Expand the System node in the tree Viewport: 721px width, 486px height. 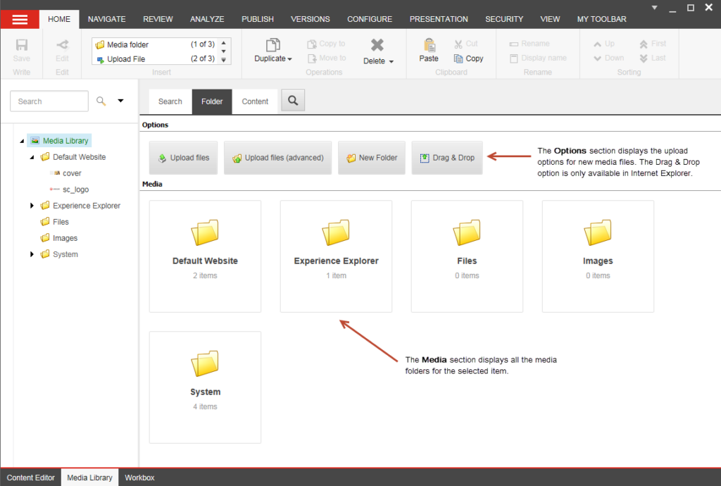pyautogui.click(x=31, y=254)
